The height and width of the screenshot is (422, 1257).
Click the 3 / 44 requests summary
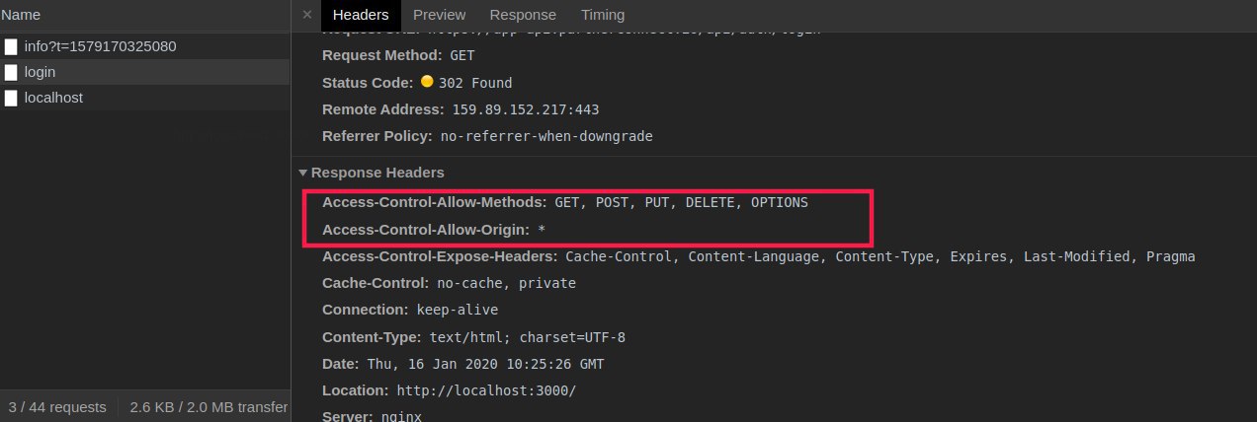point(57,406)
